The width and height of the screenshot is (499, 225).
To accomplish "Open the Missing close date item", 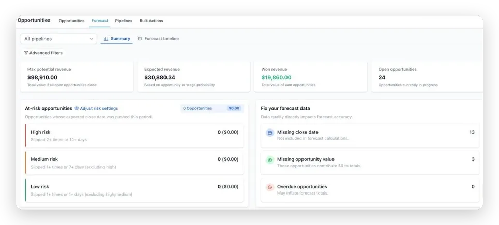I will coord(370,136).
